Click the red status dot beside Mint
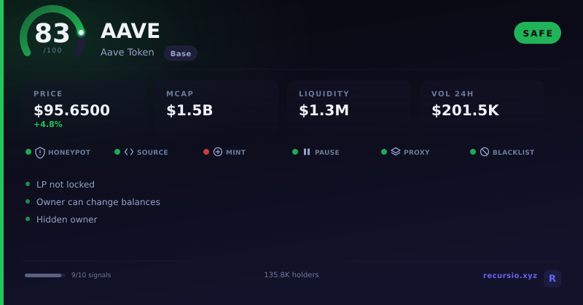The image size is (583, 305). point(206,152)
